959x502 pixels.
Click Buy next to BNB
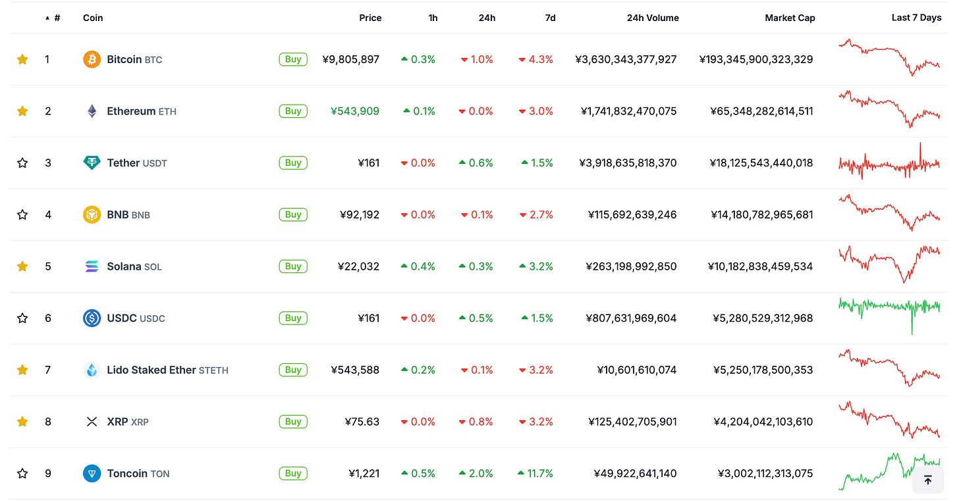pos(293,214)
